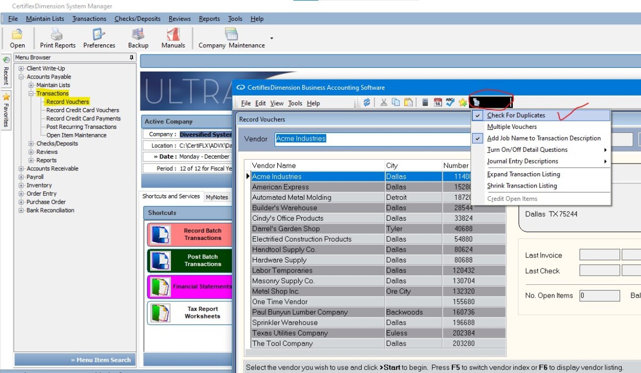The image size is (641, 373).
Task: Open the Print Reports tool
Action: pyautogui.click(x=57, y=37)
